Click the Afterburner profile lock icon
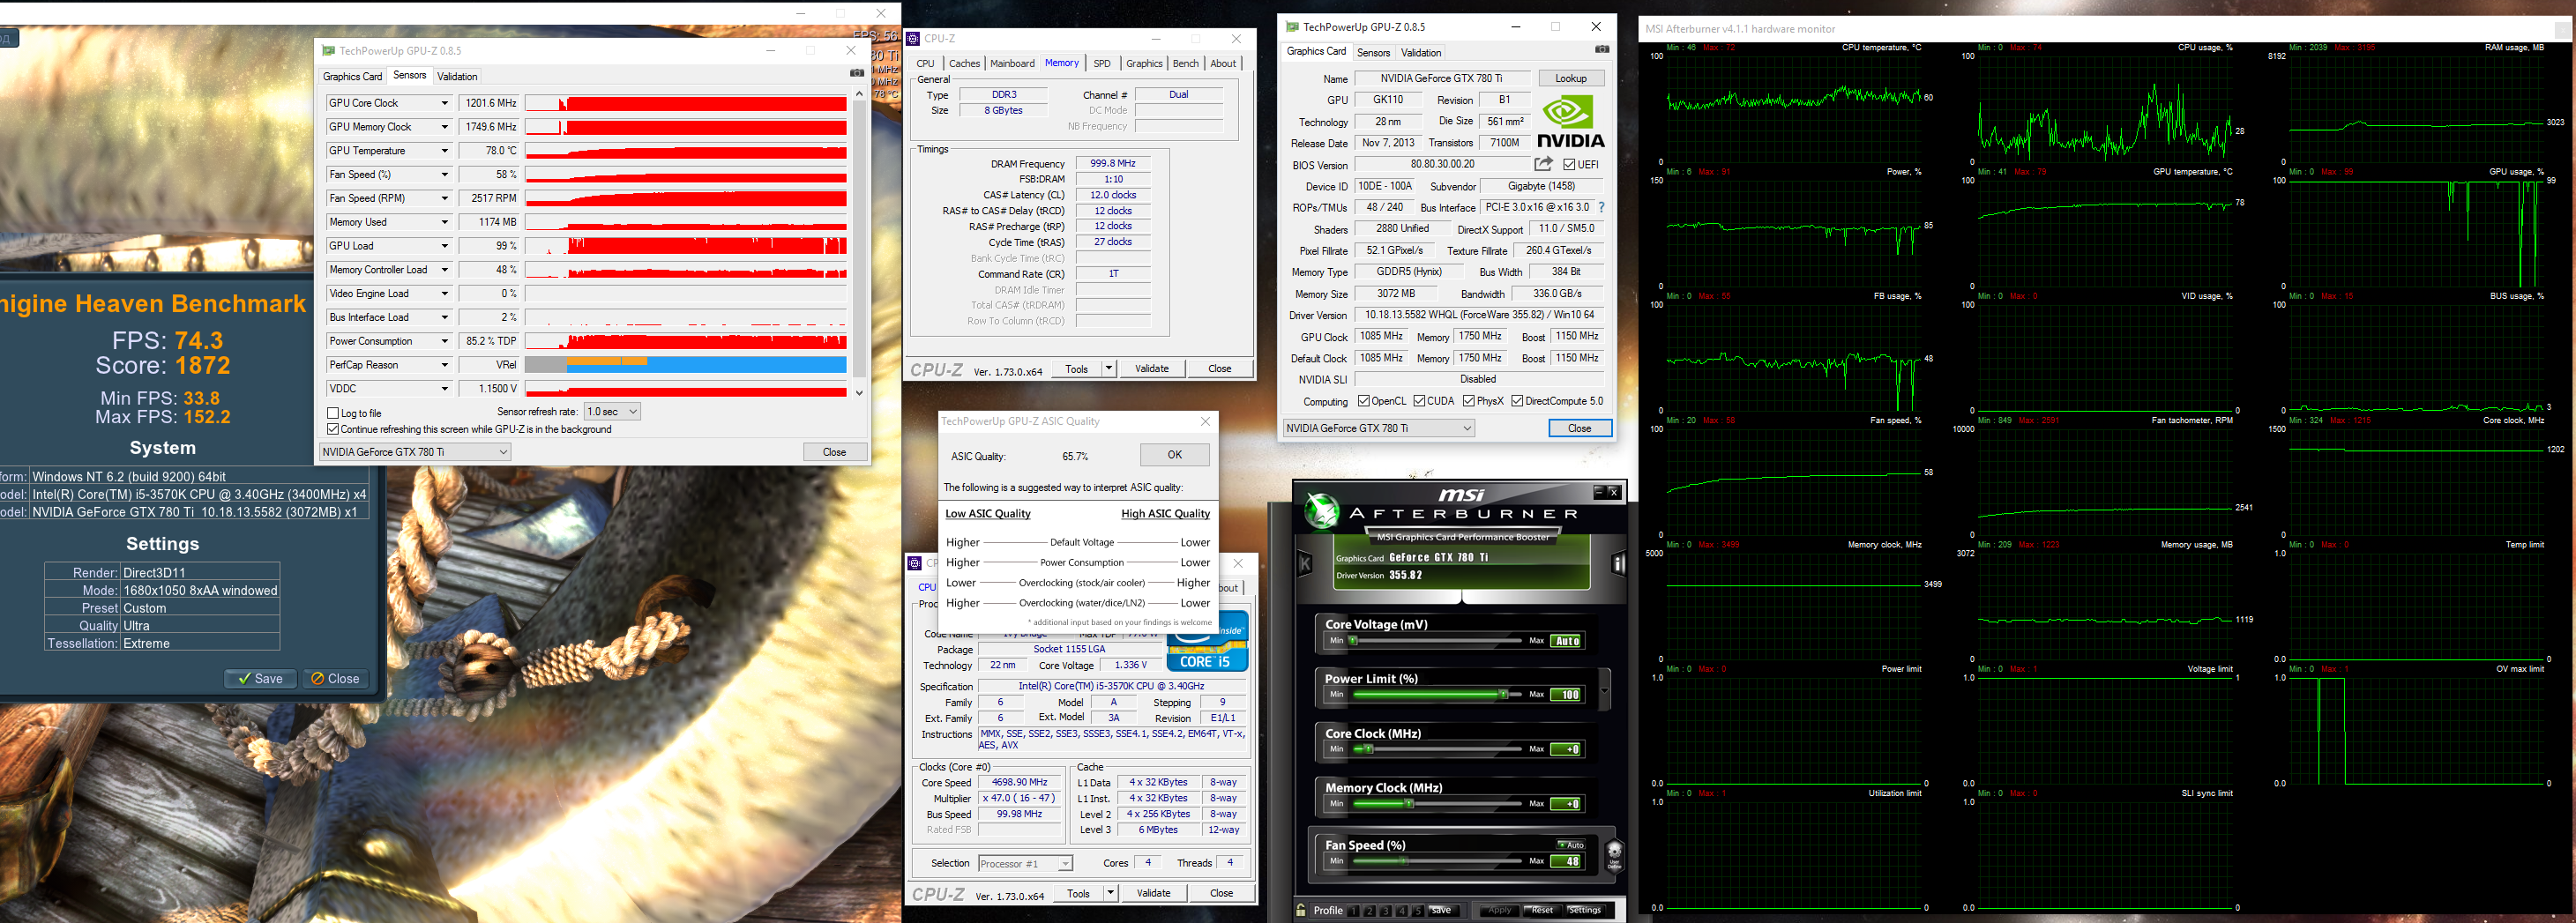 pyautogui.click(x=1301, y=910)
